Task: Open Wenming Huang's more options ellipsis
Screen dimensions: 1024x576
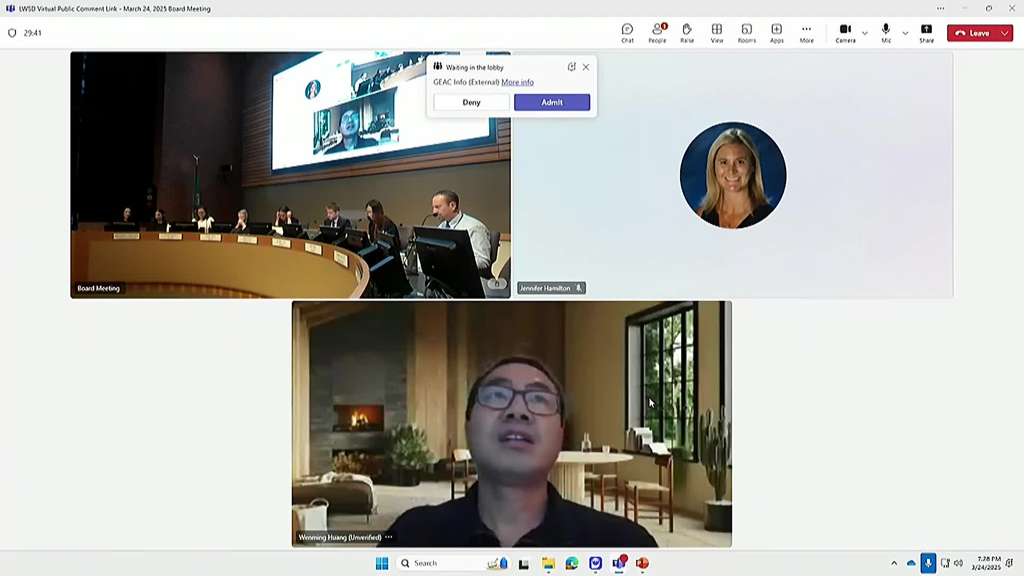Action: (389, 537)
